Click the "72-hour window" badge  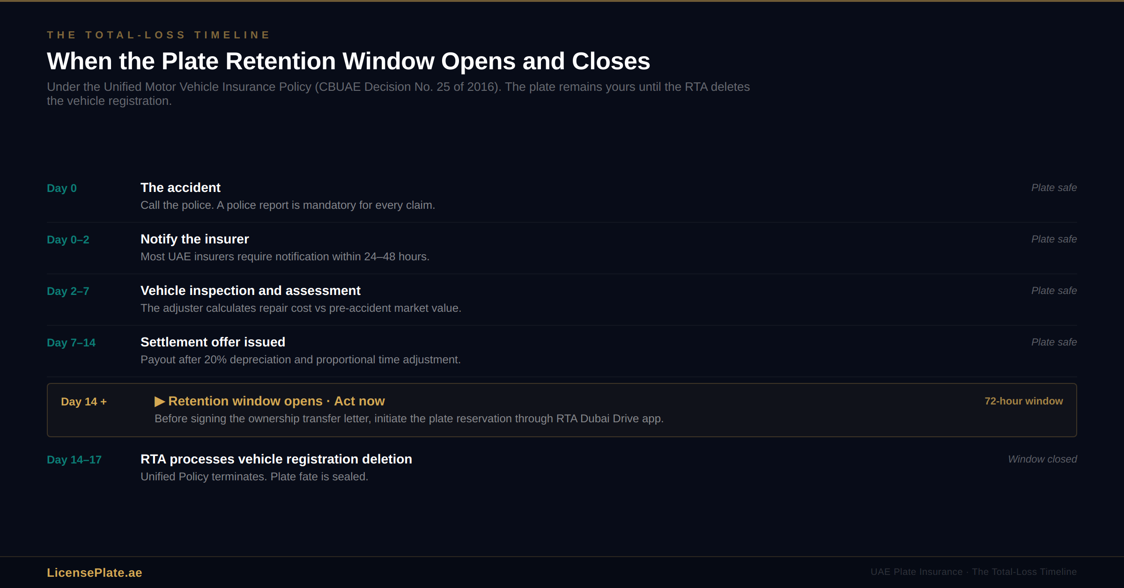tap(1023, 401)
